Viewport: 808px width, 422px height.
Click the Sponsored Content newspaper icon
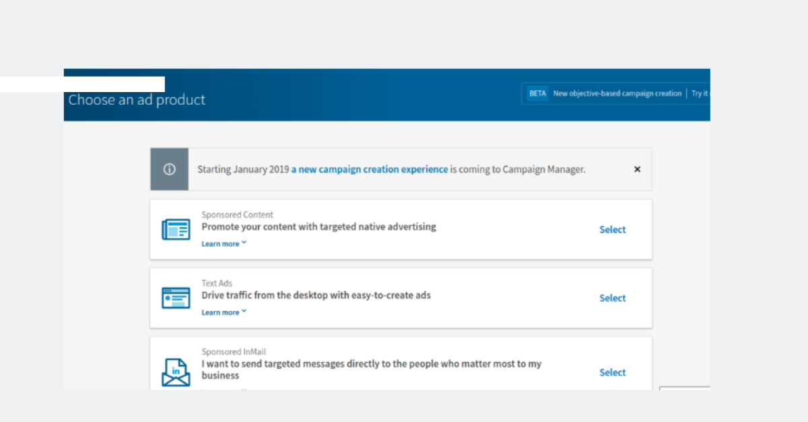(x=176, y=230)
